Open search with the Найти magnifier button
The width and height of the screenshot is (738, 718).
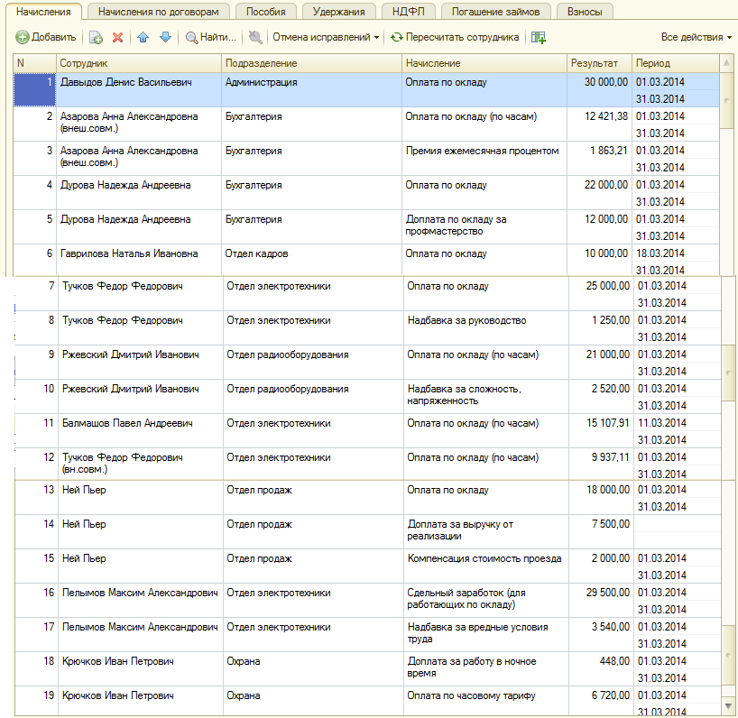tap(210, 38)
